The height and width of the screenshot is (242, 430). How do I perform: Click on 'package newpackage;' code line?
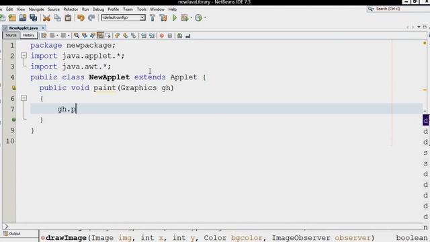pyautogui.click(x=73, y=45)
